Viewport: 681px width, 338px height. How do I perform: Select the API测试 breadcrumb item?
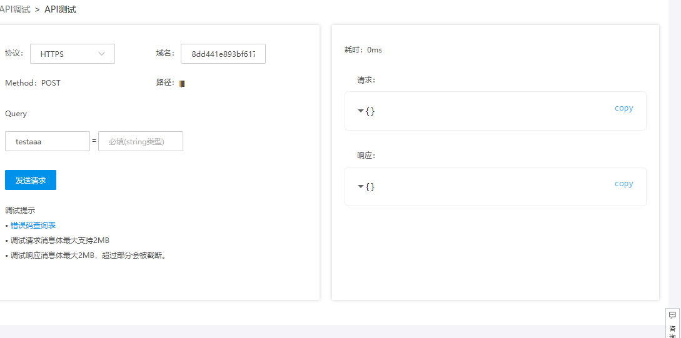60,9
